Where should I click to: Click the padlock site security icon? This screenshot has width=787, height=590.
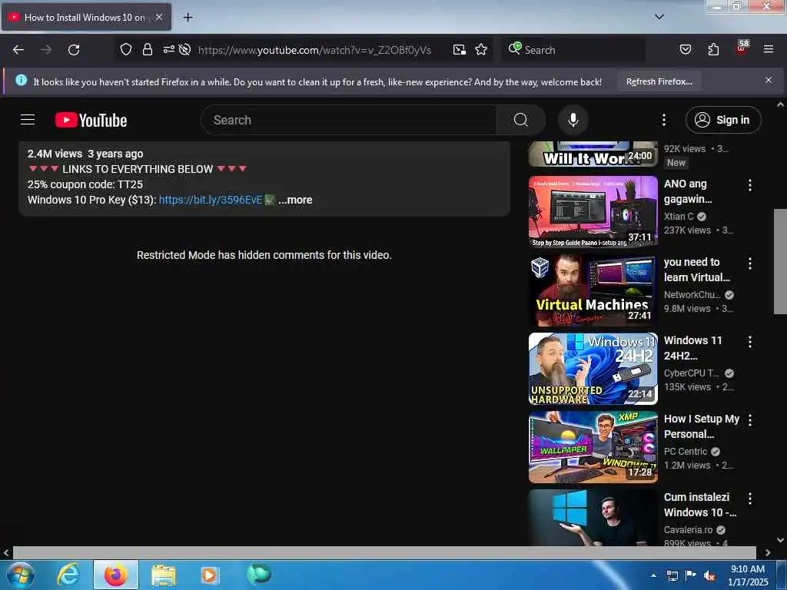tap(147, 49)
